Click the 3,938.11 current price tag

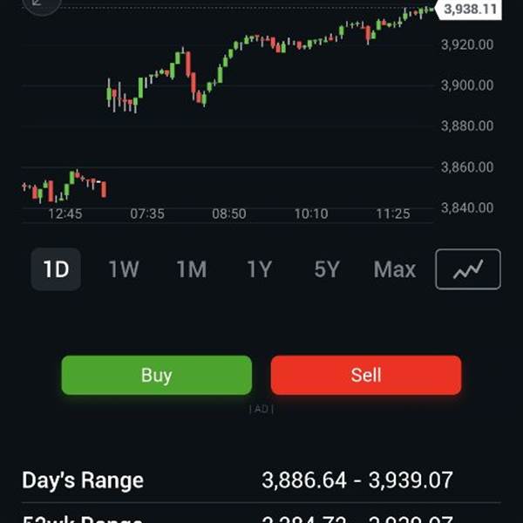coord(469,9)
